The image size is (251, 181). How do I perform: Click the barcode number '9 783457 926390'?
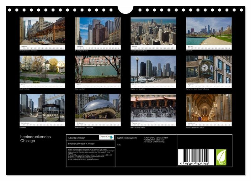(x=194, y=164)
